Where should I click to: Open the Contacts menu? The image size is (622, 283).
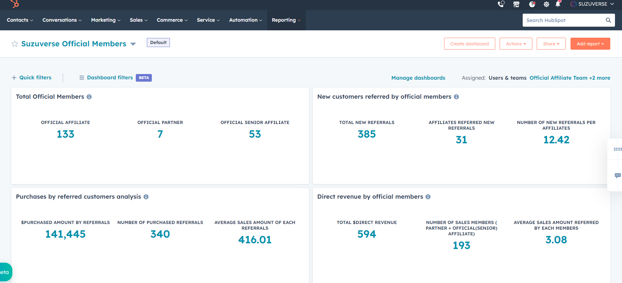(x=20, y=20)
